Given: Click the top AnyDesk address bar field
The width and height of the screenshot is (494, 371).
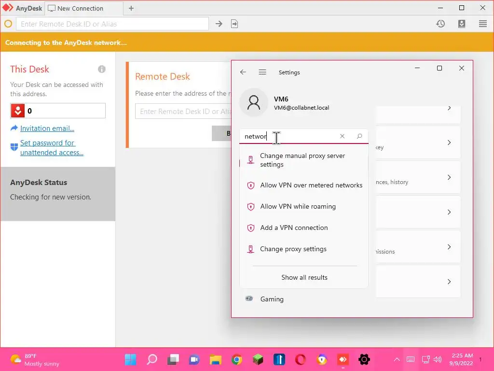Looking at the screenshot, I should [x=112, y=24].
